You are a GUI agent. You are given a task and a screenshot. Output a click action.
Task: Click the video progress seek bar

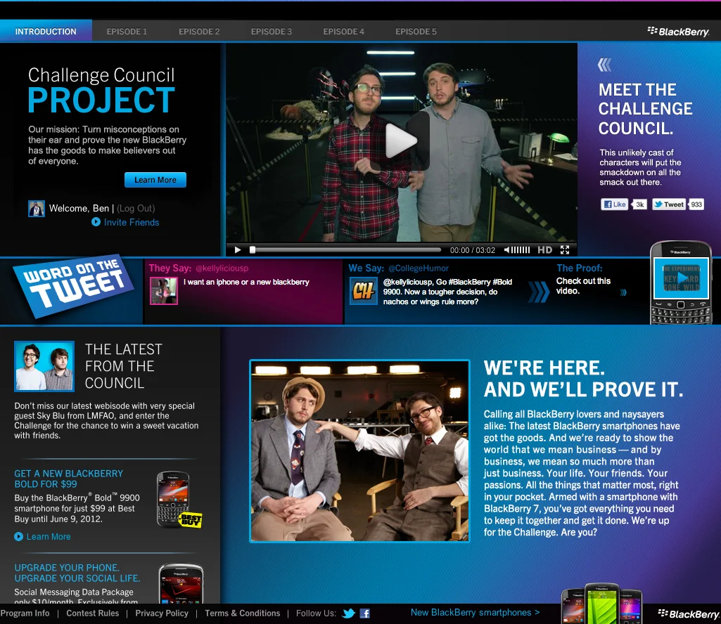point(346,250)
